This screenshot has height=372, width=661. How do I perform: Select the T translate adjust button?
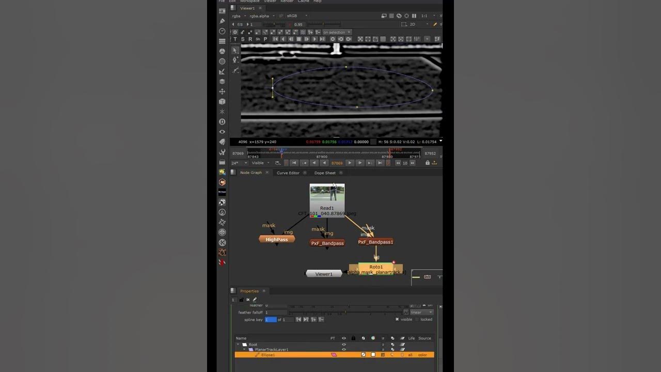(x=235, y=39)
